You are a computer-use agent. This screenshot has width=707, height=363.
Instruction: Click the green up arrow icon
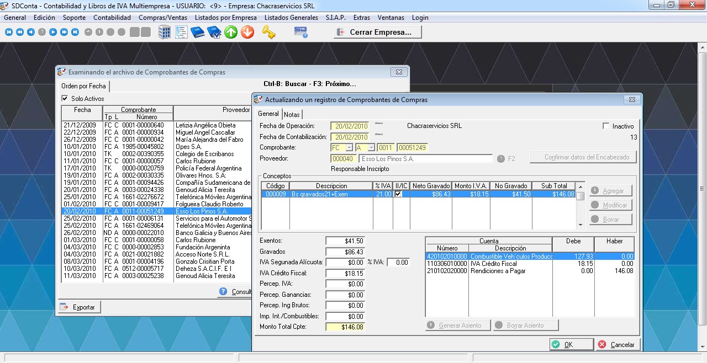point(231,33)
